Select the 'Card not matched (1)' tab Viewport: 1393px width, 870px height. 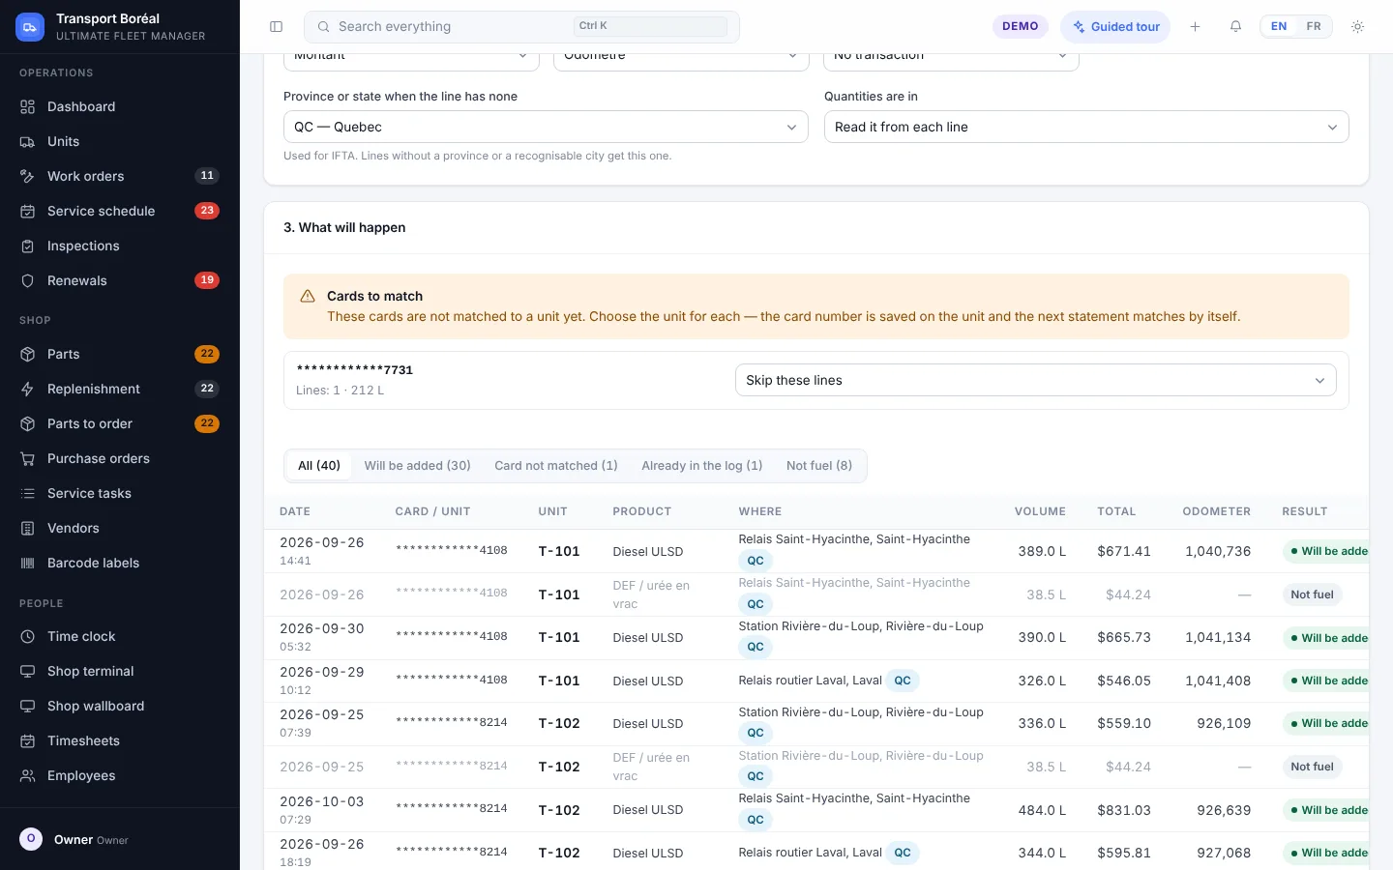point(556,465)
